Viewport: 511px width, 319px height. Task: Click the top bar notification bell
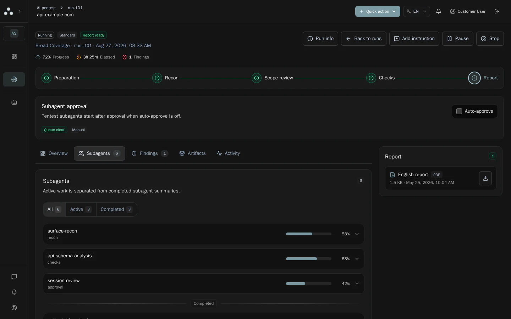point(439,11)
